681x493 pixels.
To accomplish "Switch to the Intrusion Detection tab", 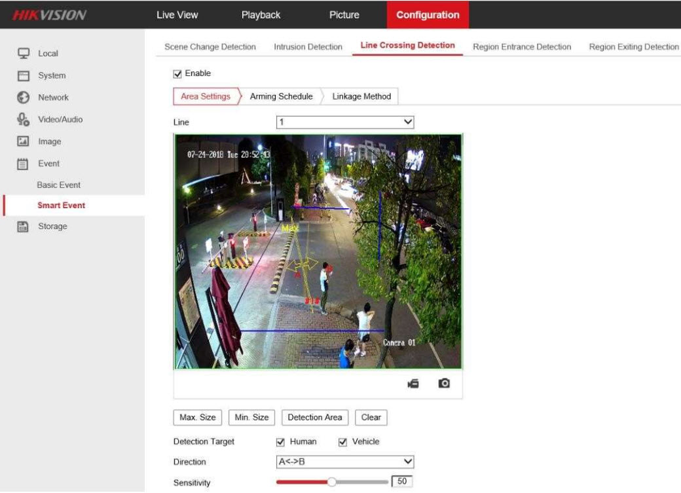I will click(x=308, y=47).
